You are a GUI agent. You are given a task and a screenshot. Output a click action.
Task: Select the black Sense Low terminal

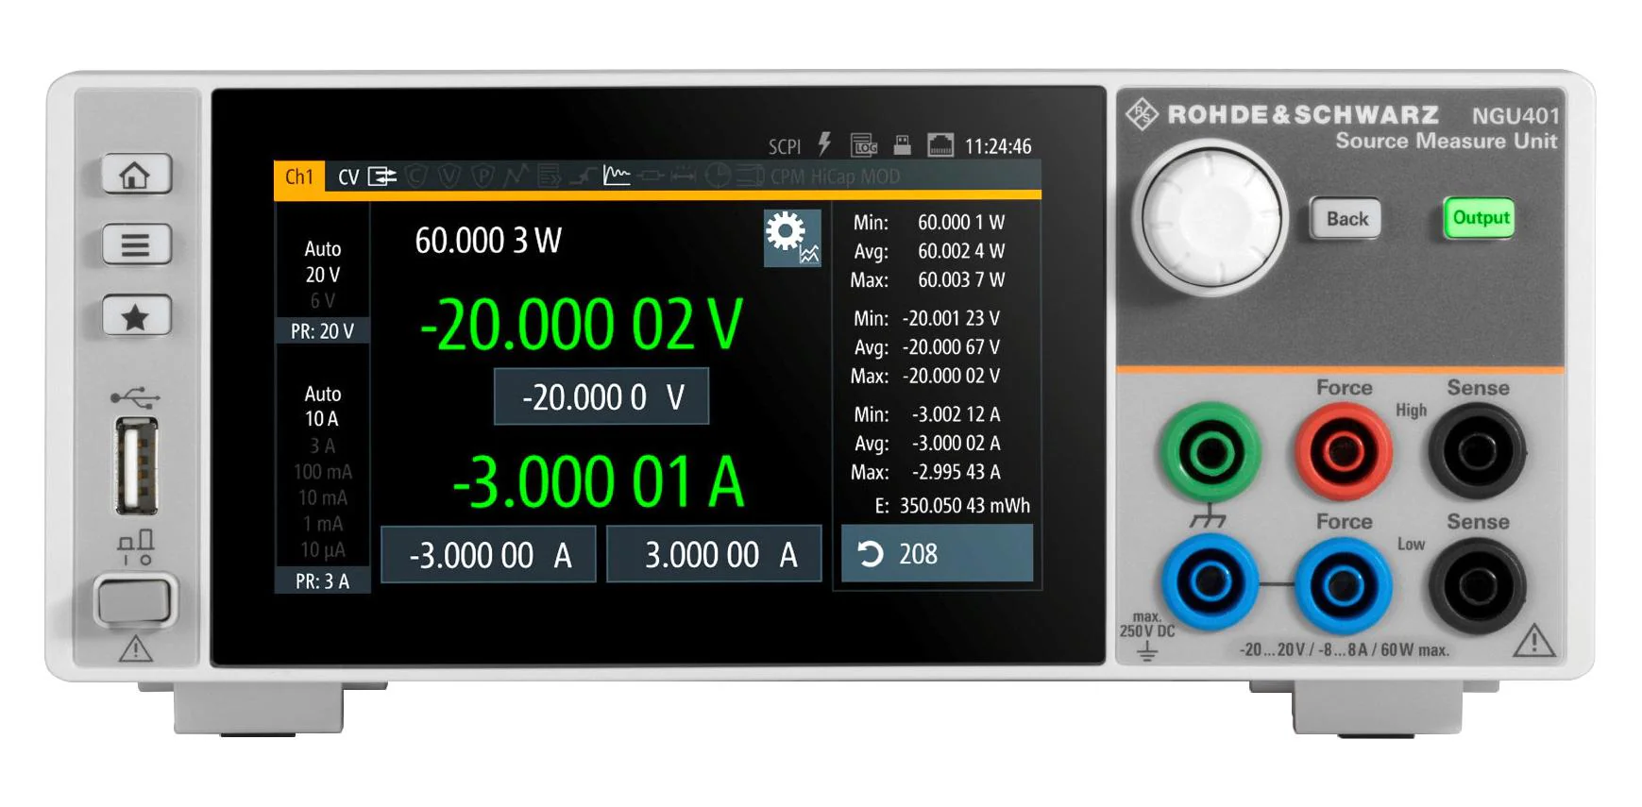coord(1477,585)
